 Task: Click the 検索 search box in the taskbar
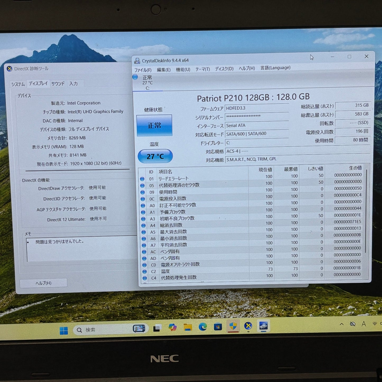[91, 330]
